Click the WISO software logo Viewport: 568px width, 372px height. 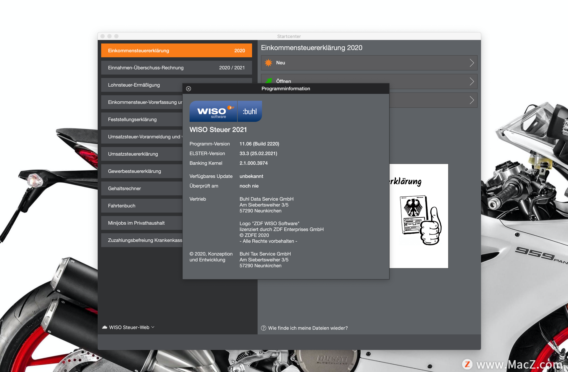pos(213,111)
